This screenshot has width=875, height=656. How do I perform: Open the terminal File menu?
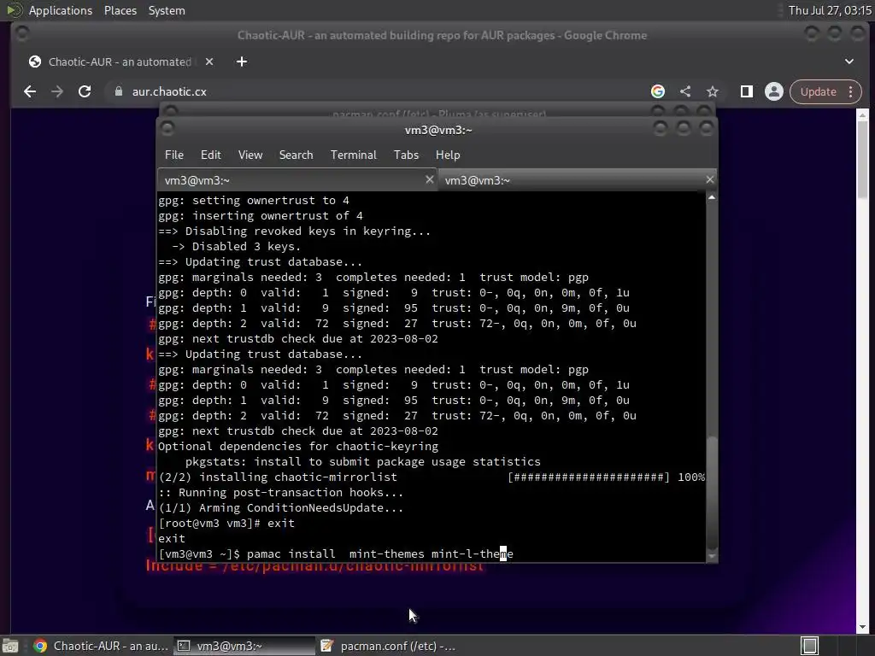click(x=174, y=155)
